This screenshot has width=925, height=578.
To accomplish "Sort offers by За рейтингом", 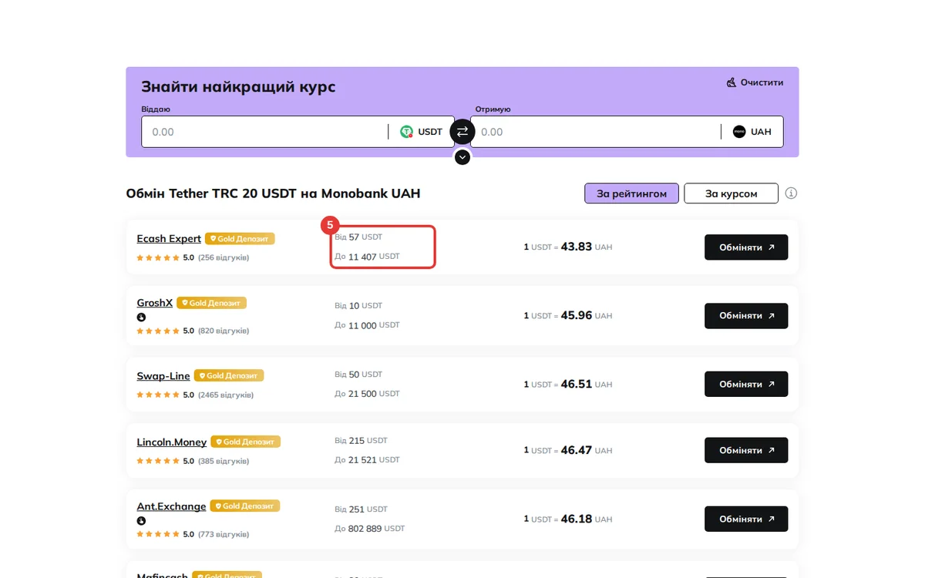I will tap(631, 193).
